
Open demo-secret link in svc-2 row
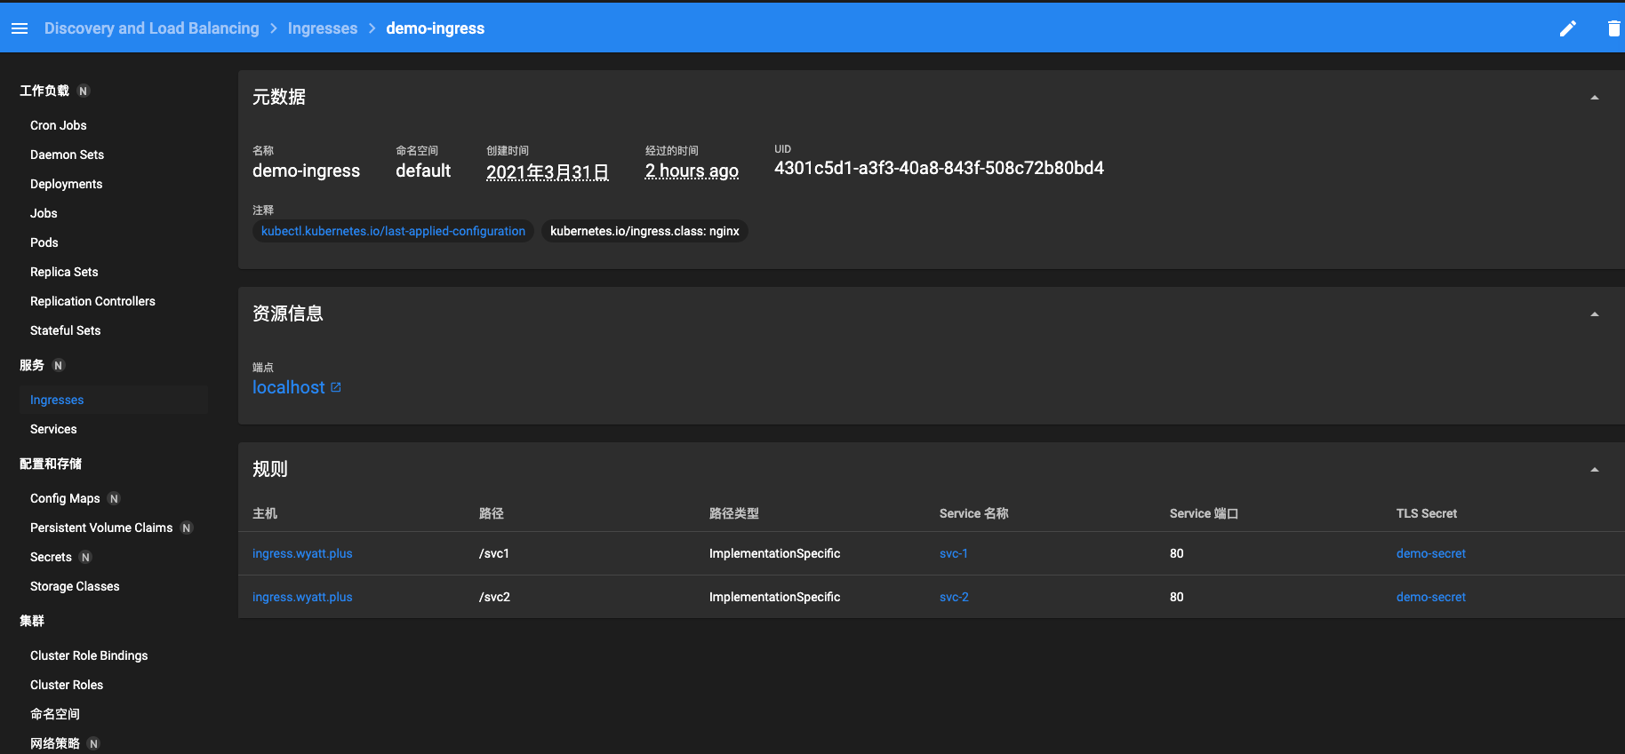click(x=1431, y=597)
